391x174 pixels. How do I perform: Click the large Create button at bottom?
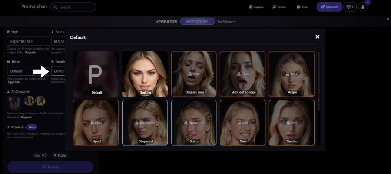click(50, 167)
